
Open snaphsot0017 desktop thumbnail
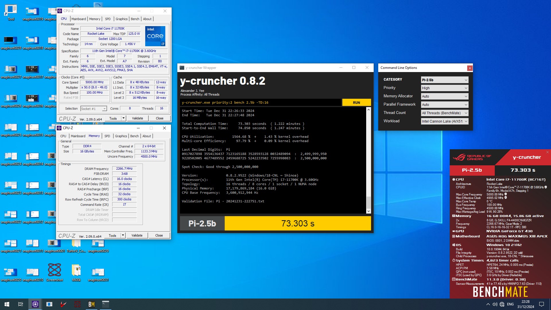point(32,72)
